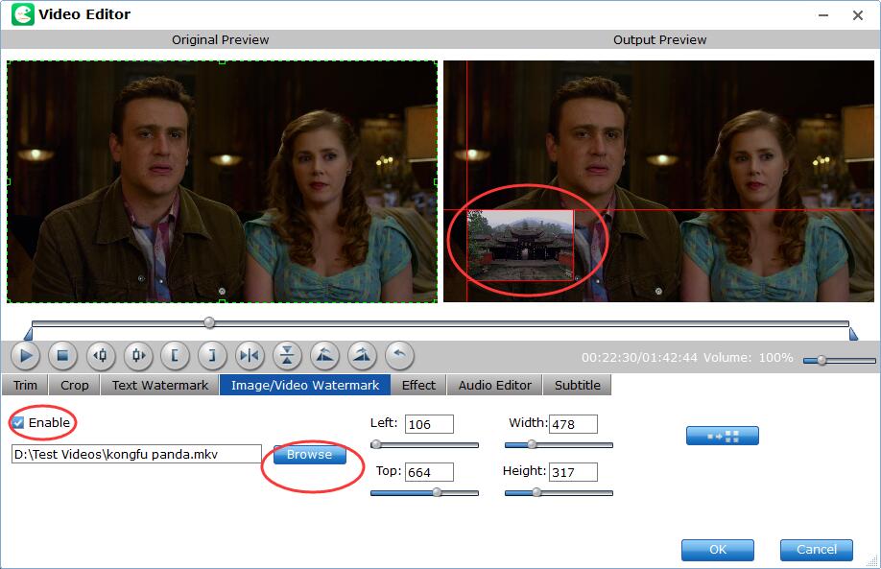The width and height of the screenshot is (881, 569).
Task: Click the Width slider
Action: click(560, 445)
